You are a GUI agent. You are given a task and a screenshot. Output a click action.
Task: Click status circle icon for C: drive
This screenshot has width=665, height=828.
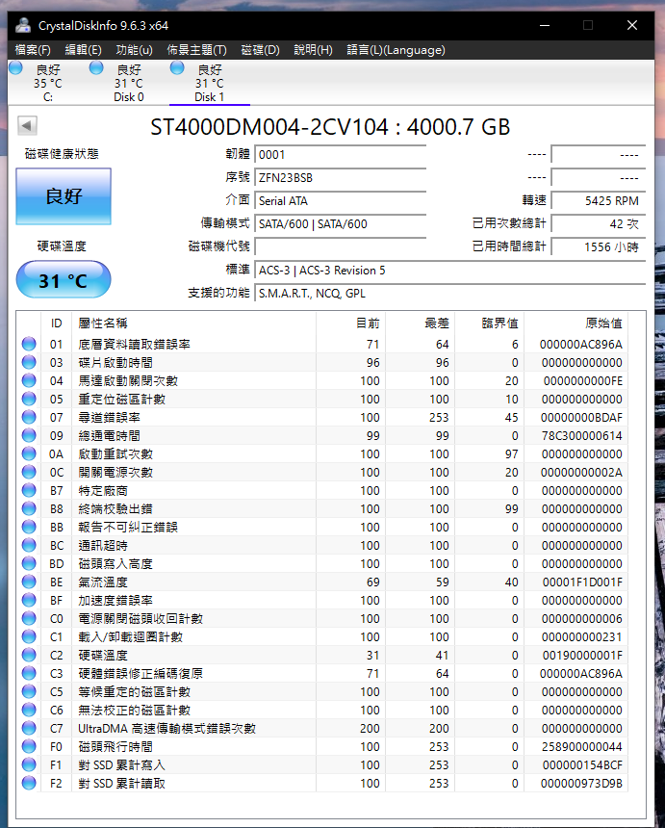click(x=15, y=67)
